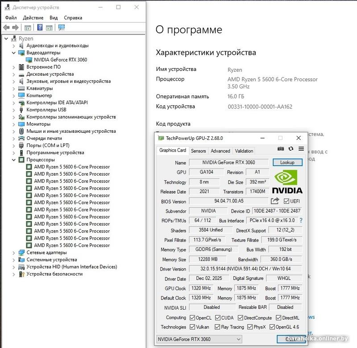Switch to the Advanced tab
Viewport: 357px width, 348px height.
coord(220,151)
